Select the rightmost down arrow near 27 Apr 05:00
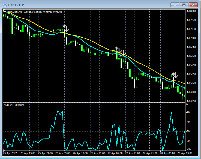The image size is (201, 159). coord(124,53)
